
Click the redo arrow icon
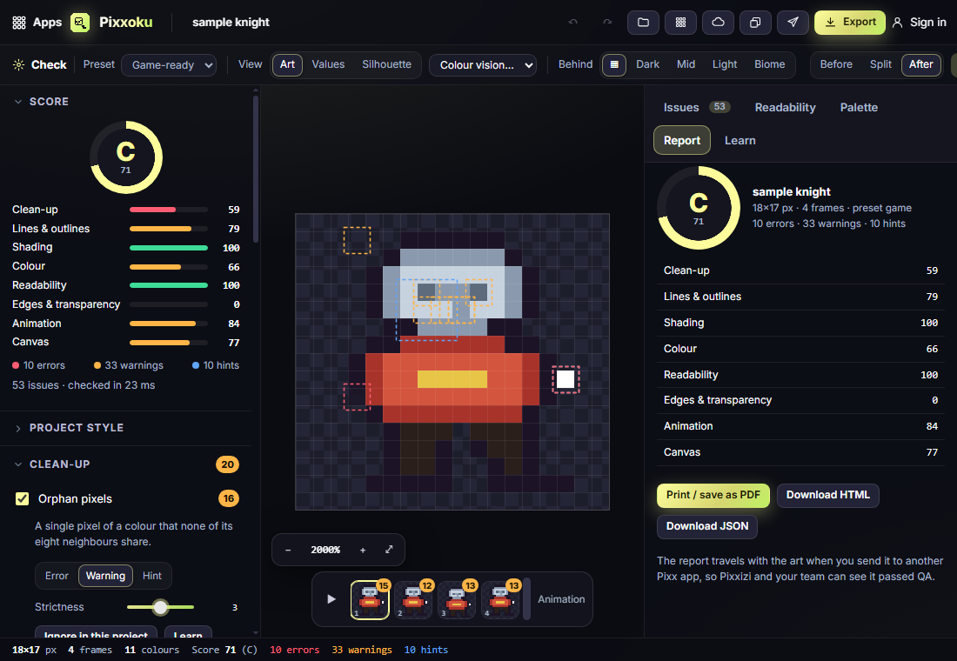coord(607,22)
